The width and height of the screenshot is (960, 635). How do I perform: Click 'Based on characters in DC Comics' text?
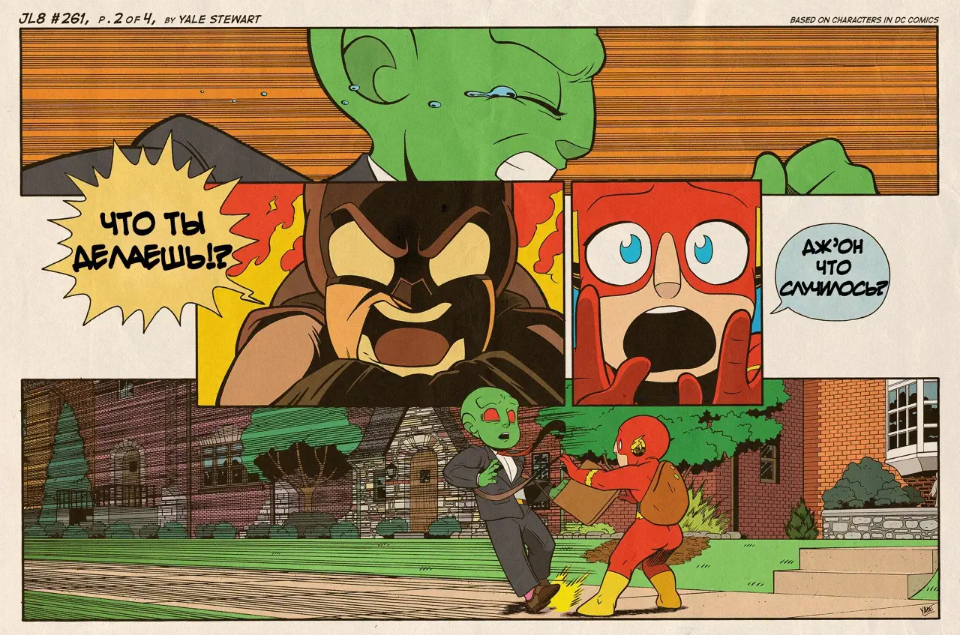pyautogui.click(x=864, y=19)
